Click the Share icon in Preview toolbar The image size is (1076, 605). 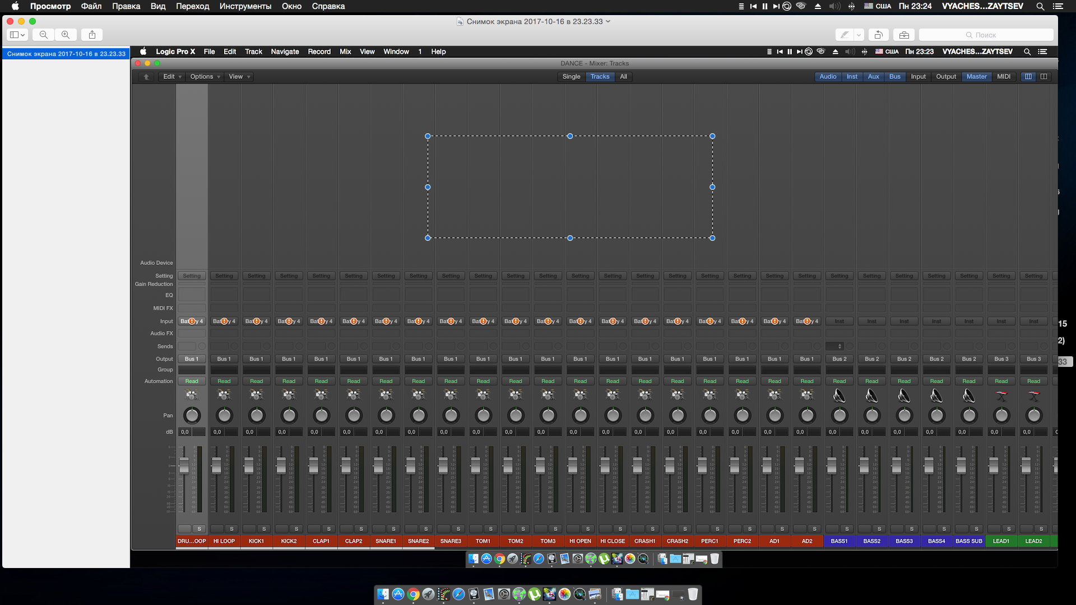[x=92, y=35]
